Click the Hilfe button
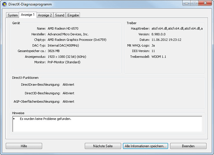This screenshot has width=214, height=155. (24, 146)
